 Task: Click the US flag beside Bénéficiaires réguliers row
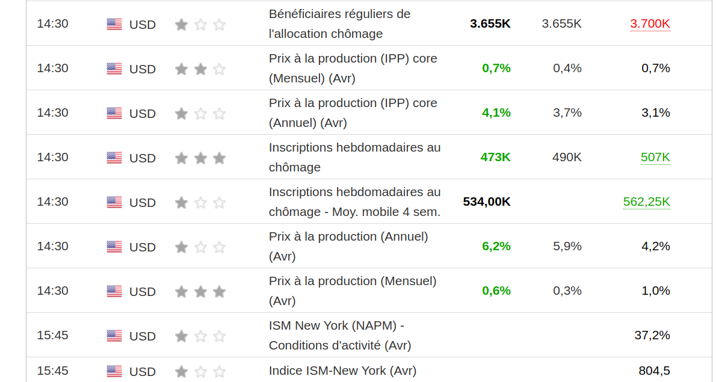coord(114,24)
